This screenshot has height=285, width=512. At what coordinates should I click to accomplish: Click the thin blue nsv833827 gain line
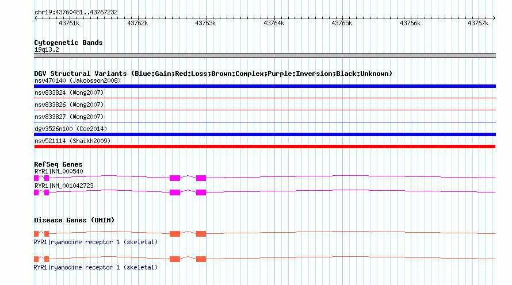point(265,122)
